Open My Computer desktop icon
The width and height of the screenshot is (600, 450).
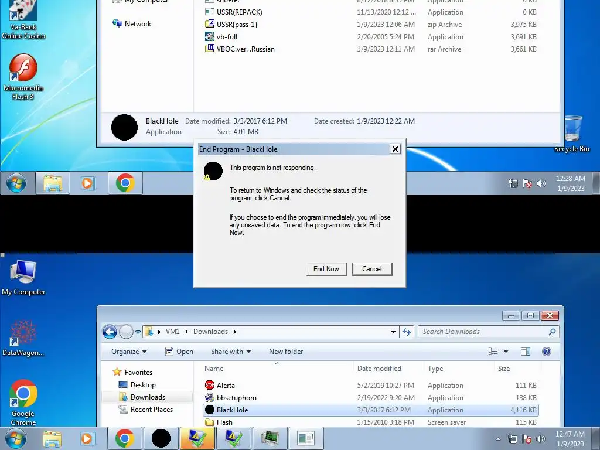tap(23, 278)
